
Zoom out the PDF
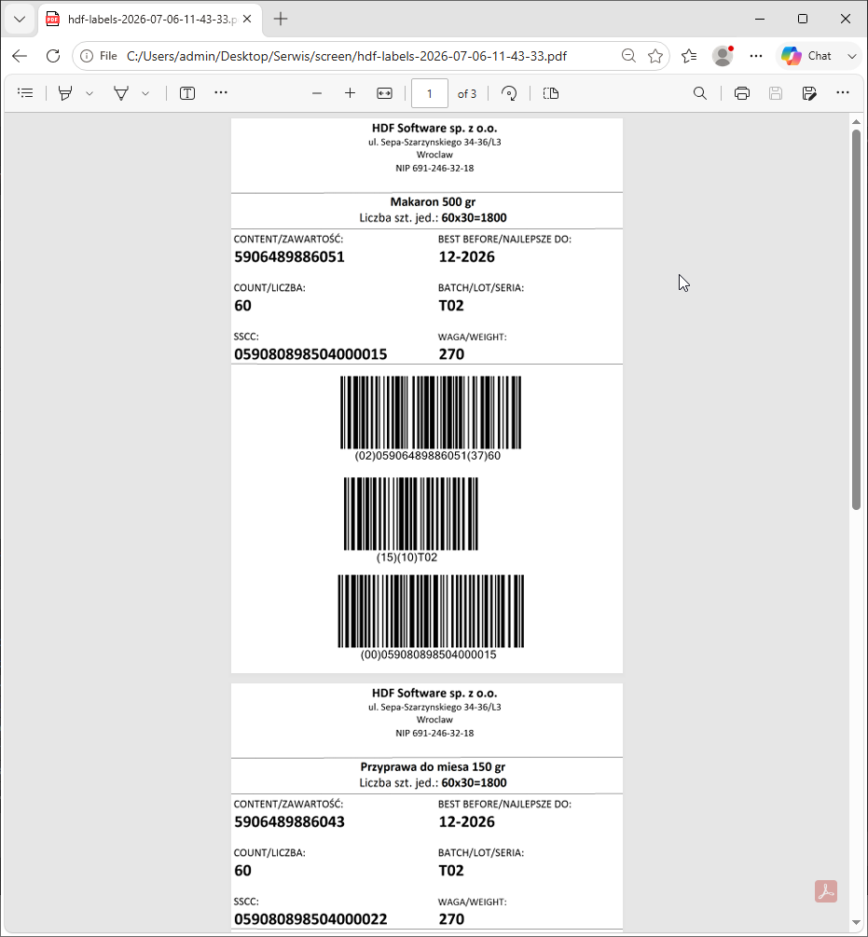317,93
